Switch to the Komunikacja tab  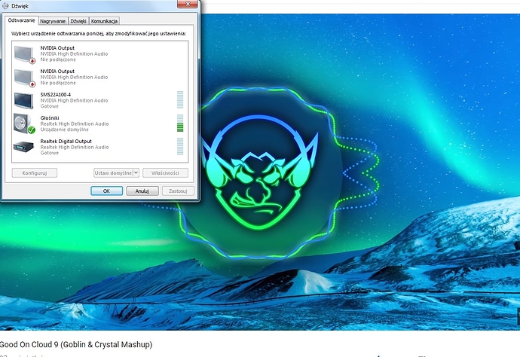click(x=104, y=21)
